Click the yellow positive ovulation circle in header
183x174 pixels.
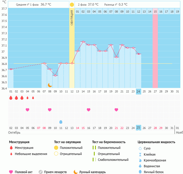click(x=72, y=5)
